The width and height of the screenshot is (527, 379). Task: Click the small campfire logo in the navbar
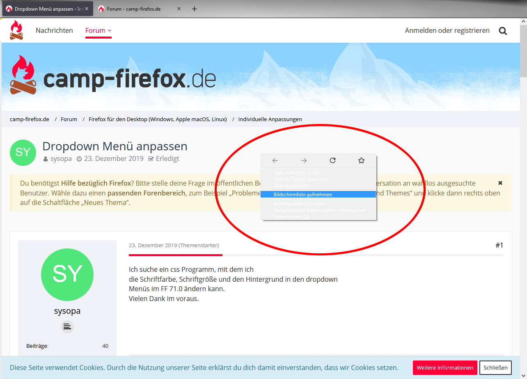pos(17,30)
